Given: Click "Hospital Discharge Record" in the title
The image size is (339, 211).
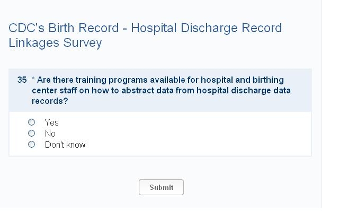Looking at the screenshot, I should click(206, 28).
